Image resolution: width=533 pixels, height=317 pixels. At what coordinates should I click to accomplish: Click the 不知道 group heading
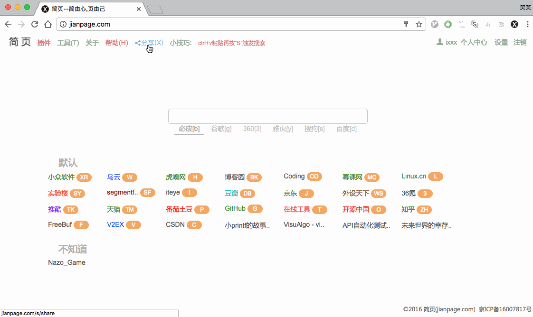pos(73,249)
